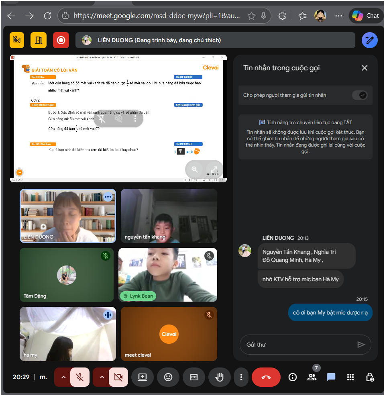Open more options on presentation overlay
This screenshot has height=396, width=385.
[x=135, y=118]
